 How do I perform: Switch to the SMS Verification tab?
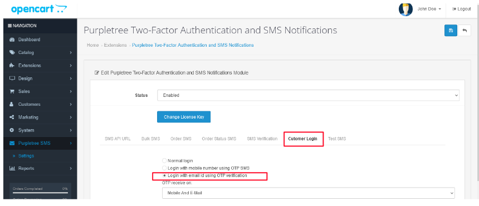[262, 139]
